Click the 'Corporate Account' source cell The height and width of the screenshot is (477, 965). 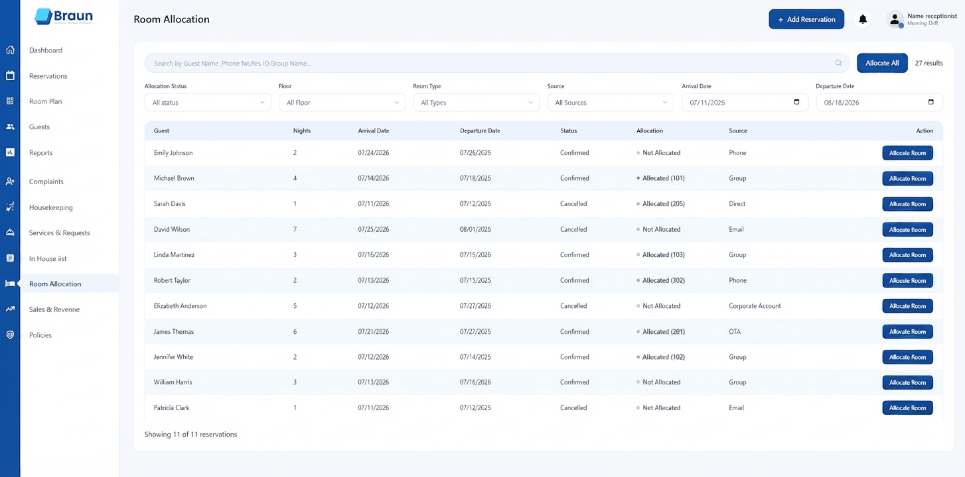(x=755, y=306)
